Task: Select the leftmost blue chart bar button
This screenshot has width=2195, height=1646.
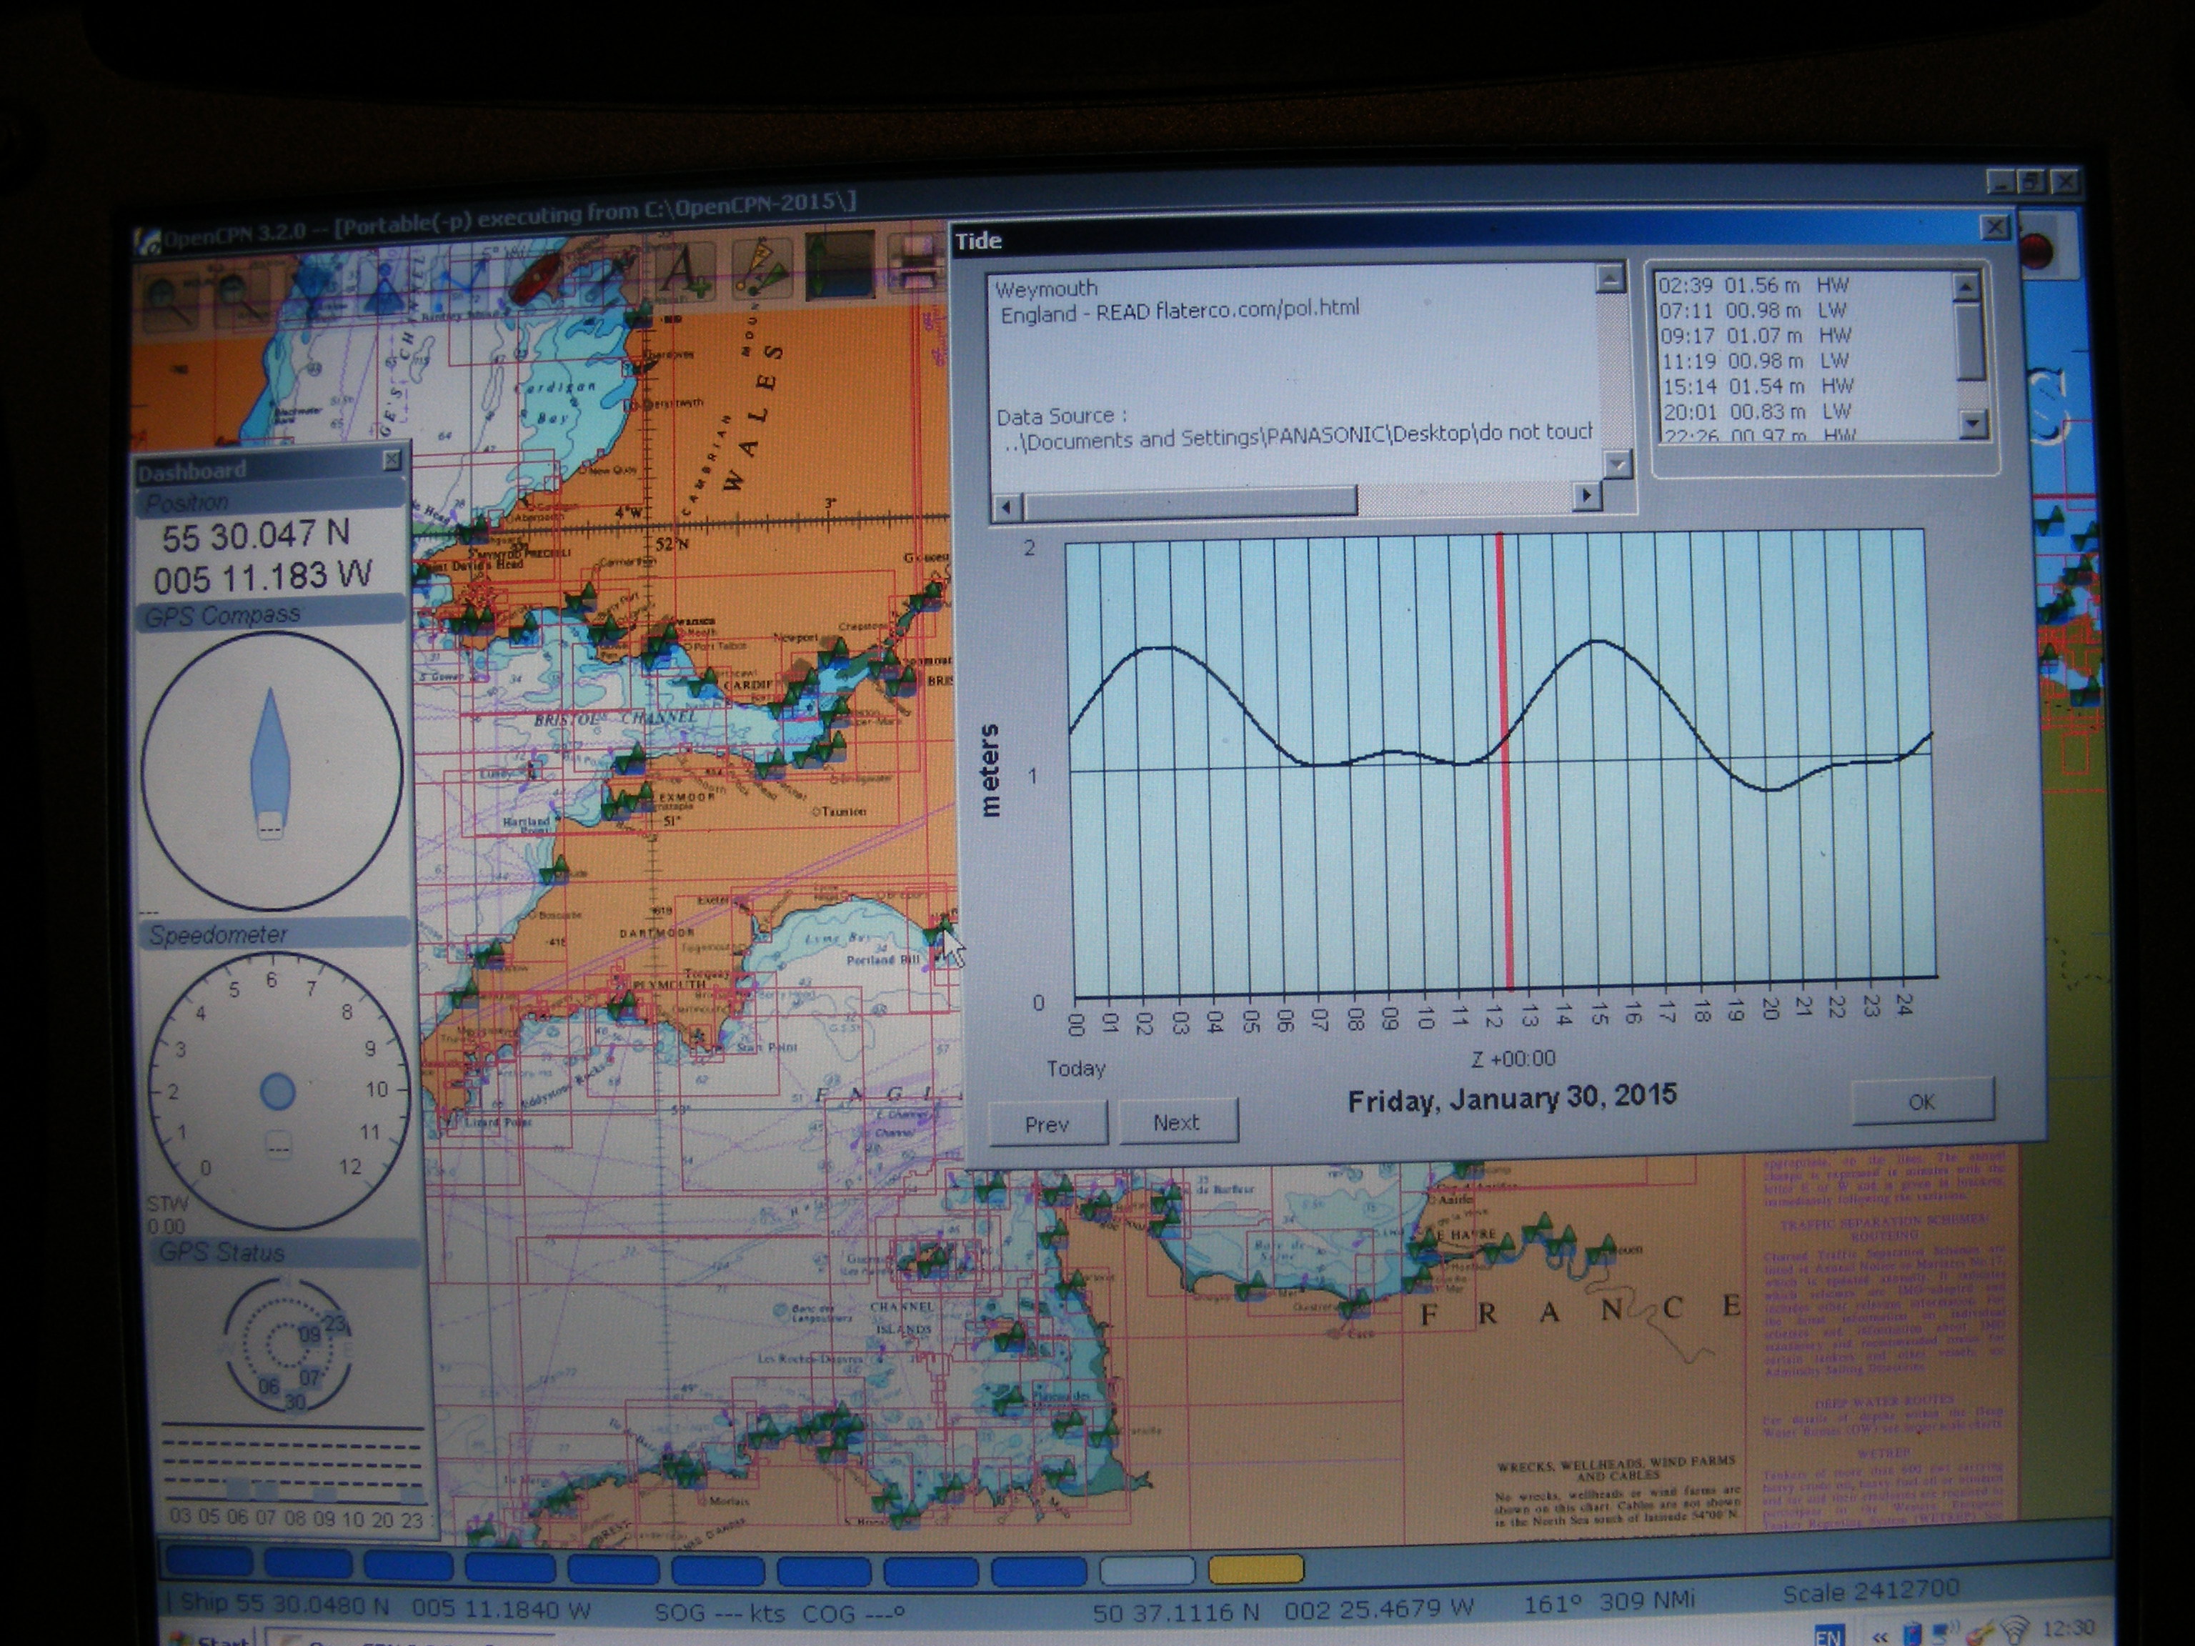Action: click(209, 1561)
